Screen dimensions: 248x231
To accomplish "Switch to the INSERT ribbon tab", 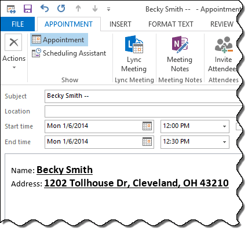I will click(121, 24).
